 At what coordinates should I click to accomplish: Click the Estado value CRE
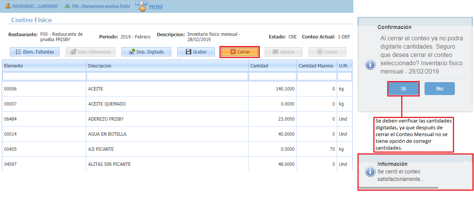pos(293,37)
